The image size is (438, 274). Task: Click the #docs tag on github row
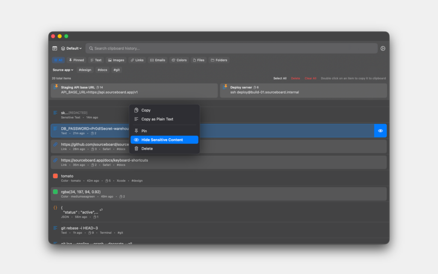(121, 149)
